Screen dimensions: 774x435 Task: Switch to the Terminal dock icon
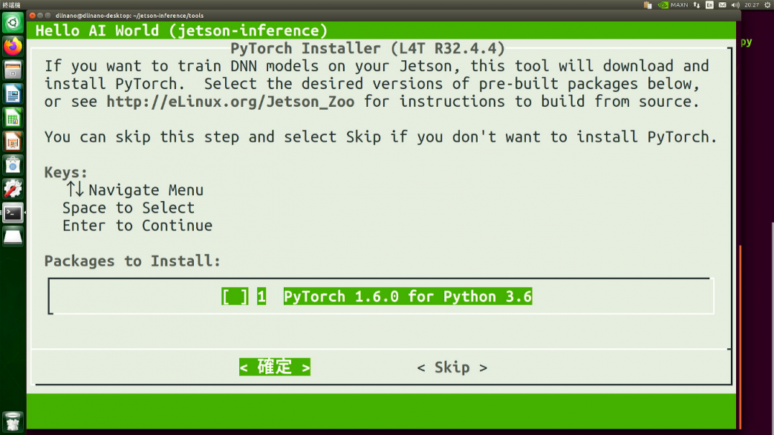13,212
